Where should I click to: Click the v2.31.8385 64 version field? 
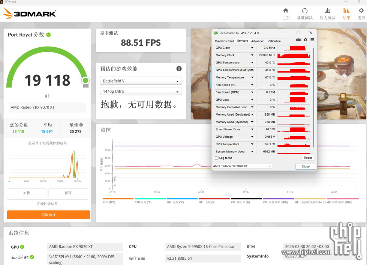[x=203, y=259]
